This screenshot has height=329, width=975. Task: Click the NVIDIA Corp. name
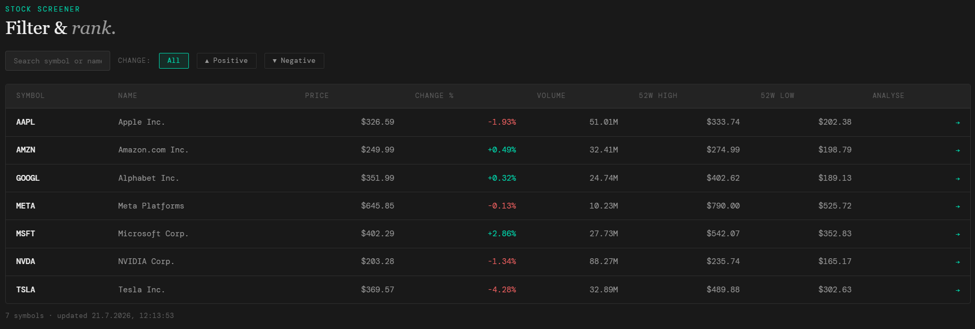pos(146,261)
